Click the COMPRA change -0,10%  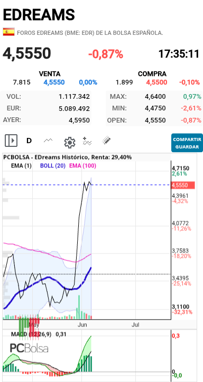coord(189,82)
